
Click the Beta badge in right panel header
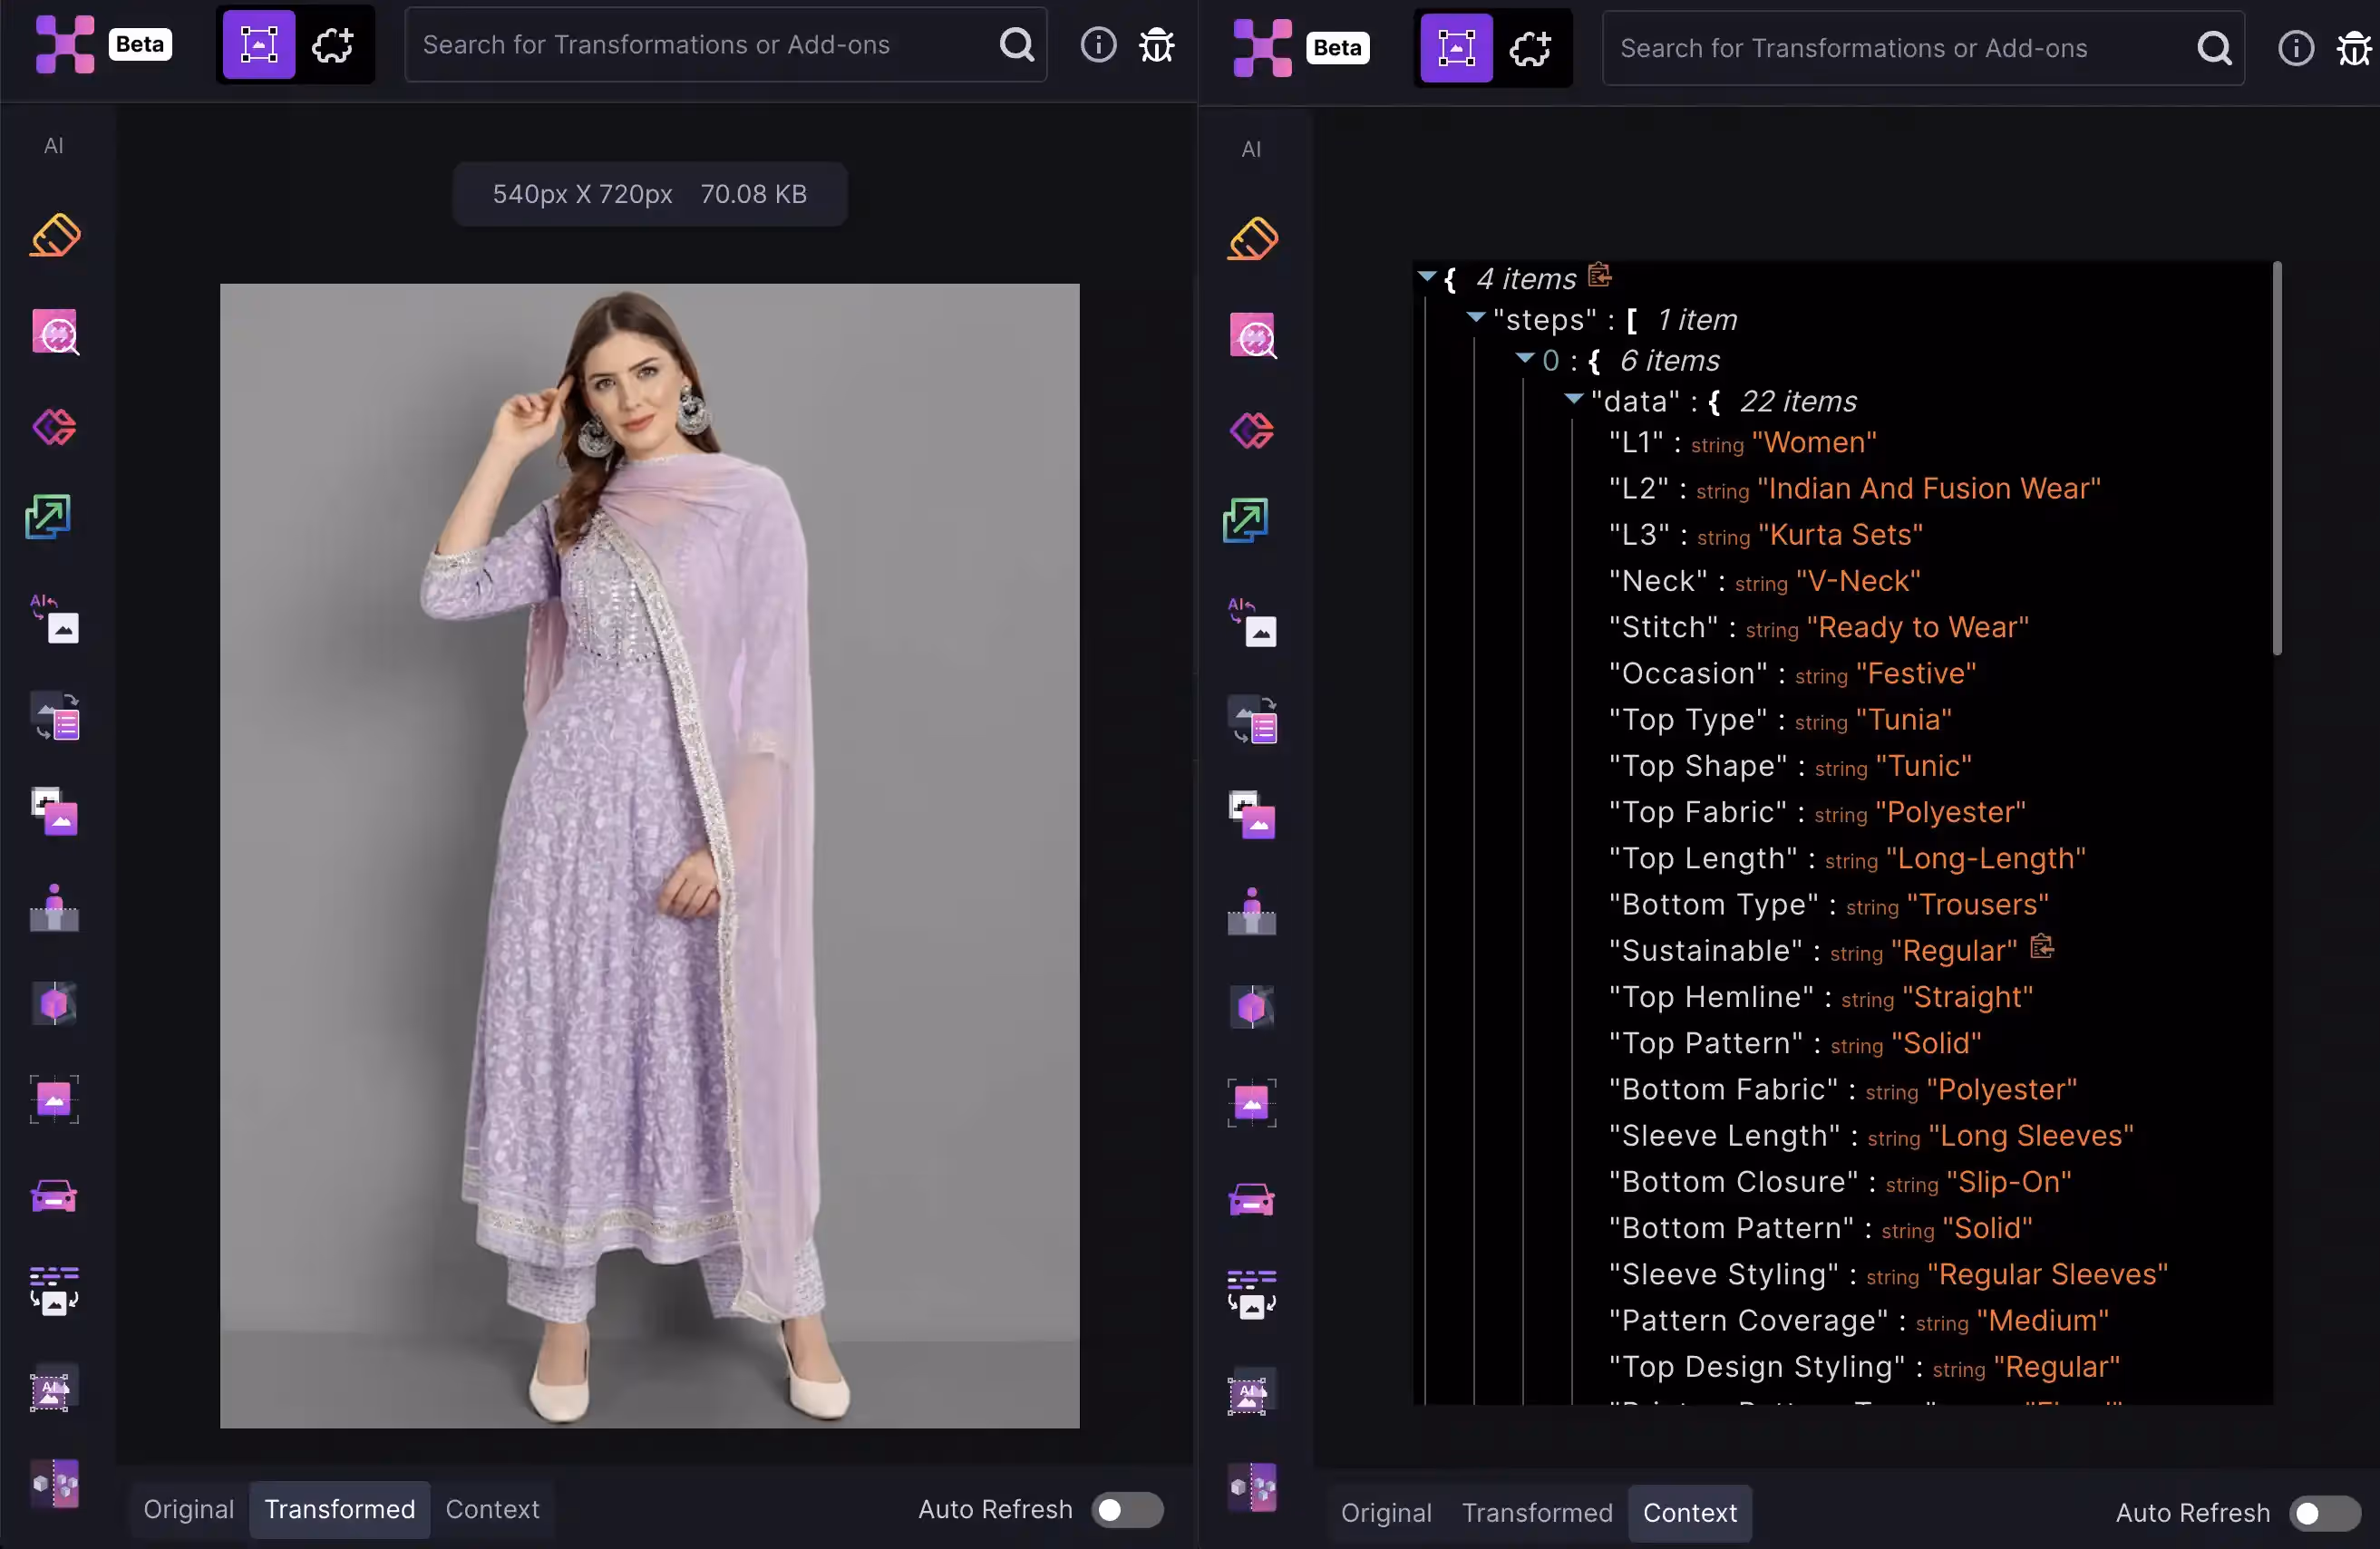click(x=1337, y=48)
